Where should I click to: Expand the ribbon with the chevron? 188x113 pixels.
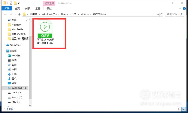(180, 8)
